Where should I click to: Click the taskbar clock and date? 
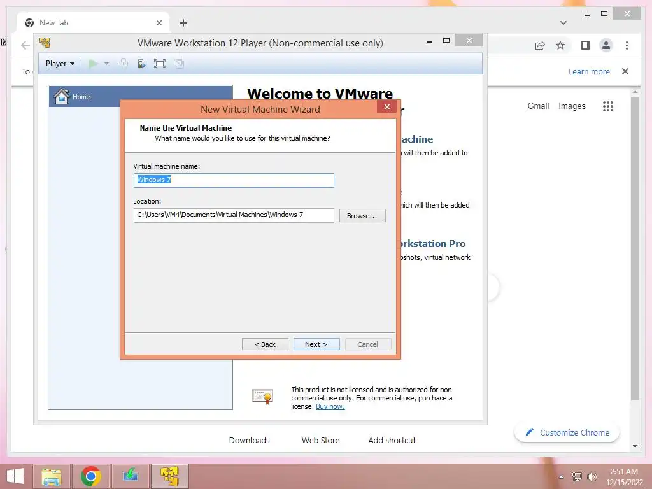coord(624,477)
